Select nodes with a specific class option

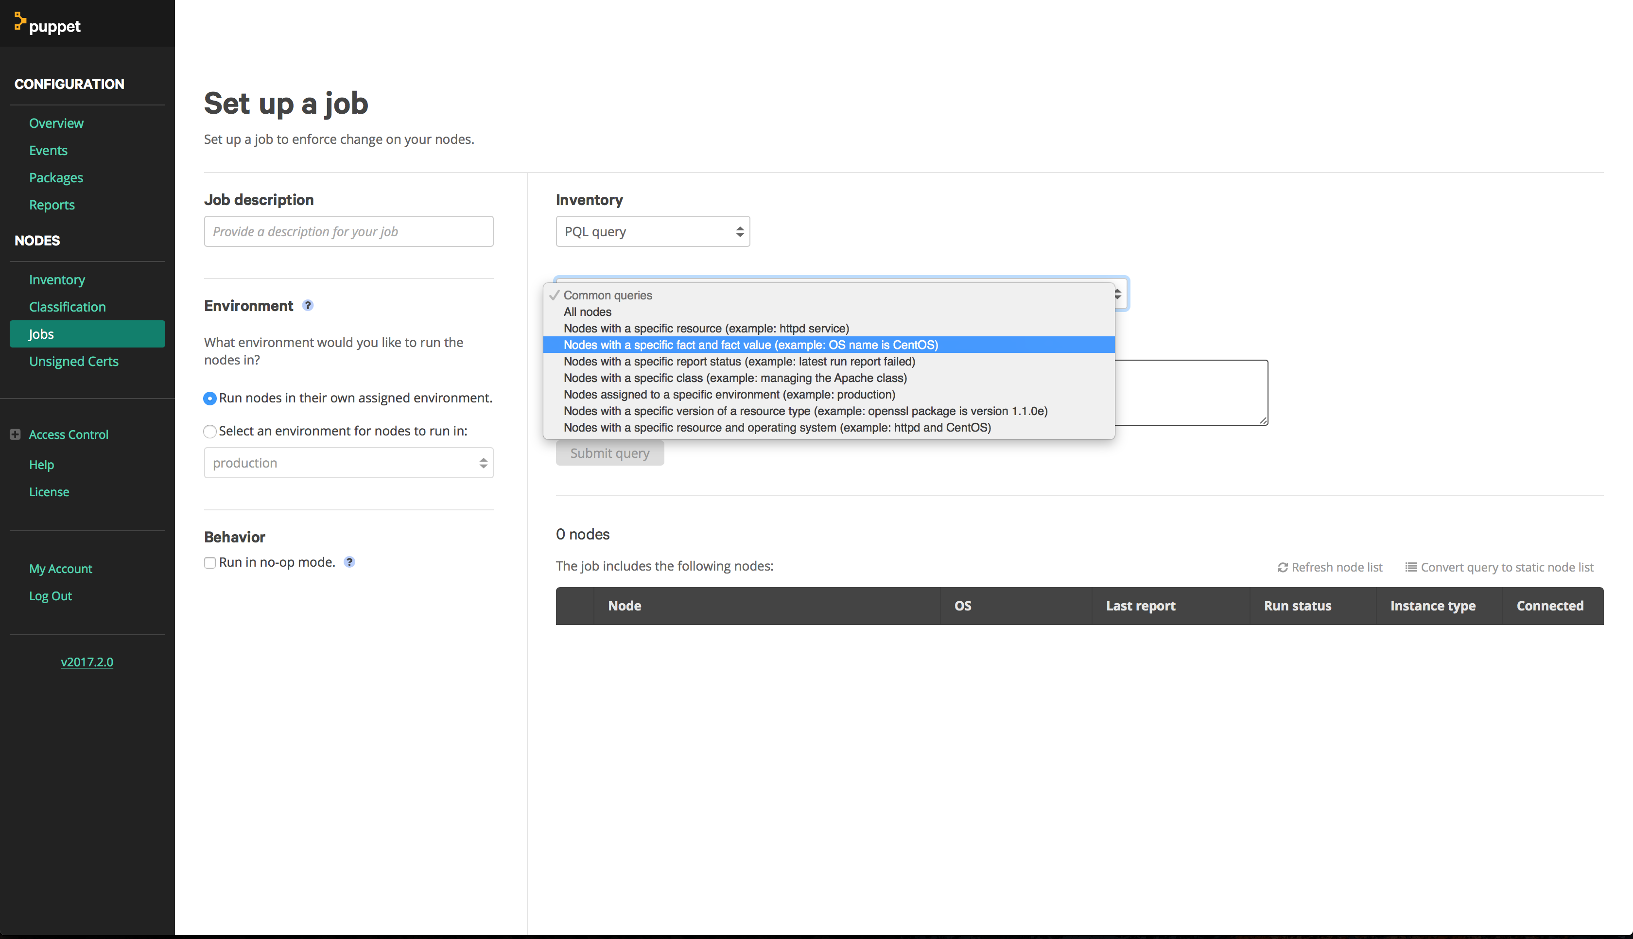tap(735, 378)
